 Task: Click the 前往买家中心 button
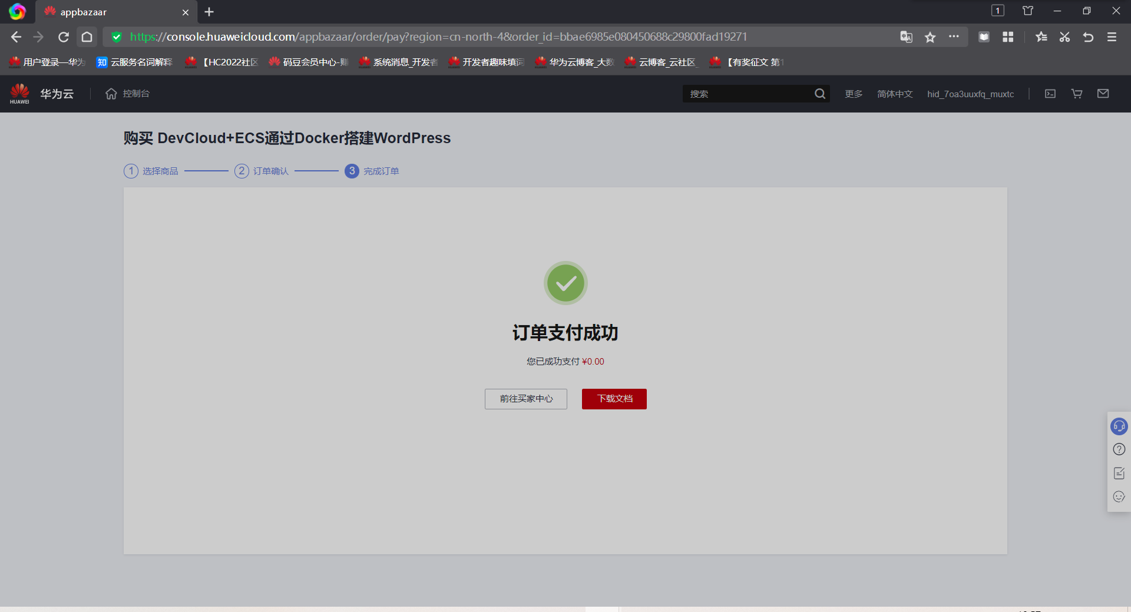pos(526,399)
